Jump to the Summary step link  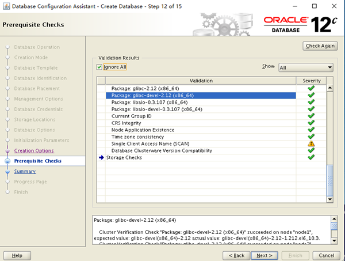pyautogui.click(x=25, y=171)
